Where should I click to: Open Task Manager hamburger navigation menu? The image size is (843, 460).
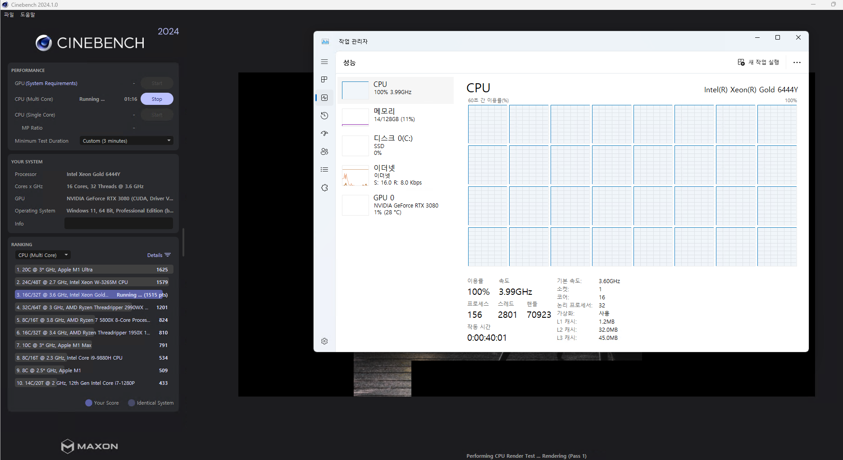[x=324, y=62]
